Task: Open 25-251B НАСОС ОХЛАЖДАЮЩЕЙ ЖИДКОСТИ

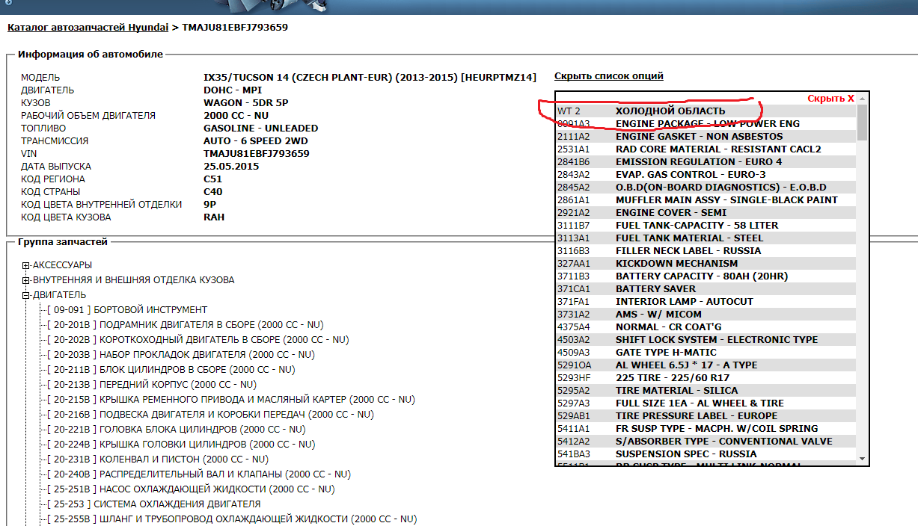Action: (190, 489)
